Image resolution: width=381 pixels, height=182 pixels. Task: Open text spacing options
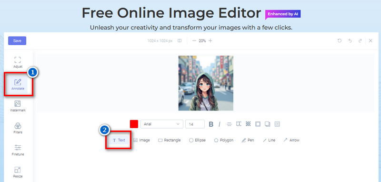coord(239,124)
